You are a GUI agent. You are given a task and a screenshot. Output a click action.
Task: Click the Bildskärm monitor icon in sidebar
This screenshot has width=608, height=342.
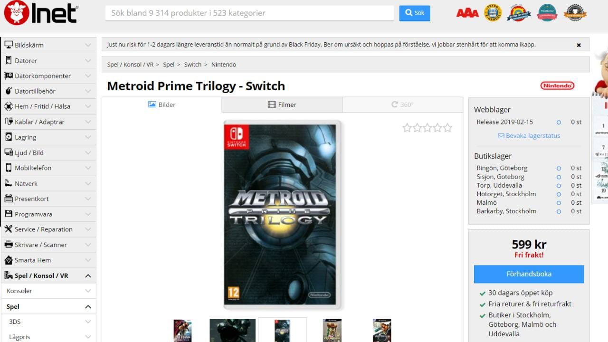coord(9,45)
